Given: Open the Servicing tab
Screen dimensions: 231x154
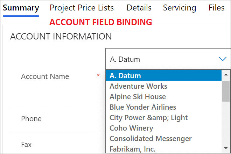Looking at the screenshot, I should tap(180, 8).
